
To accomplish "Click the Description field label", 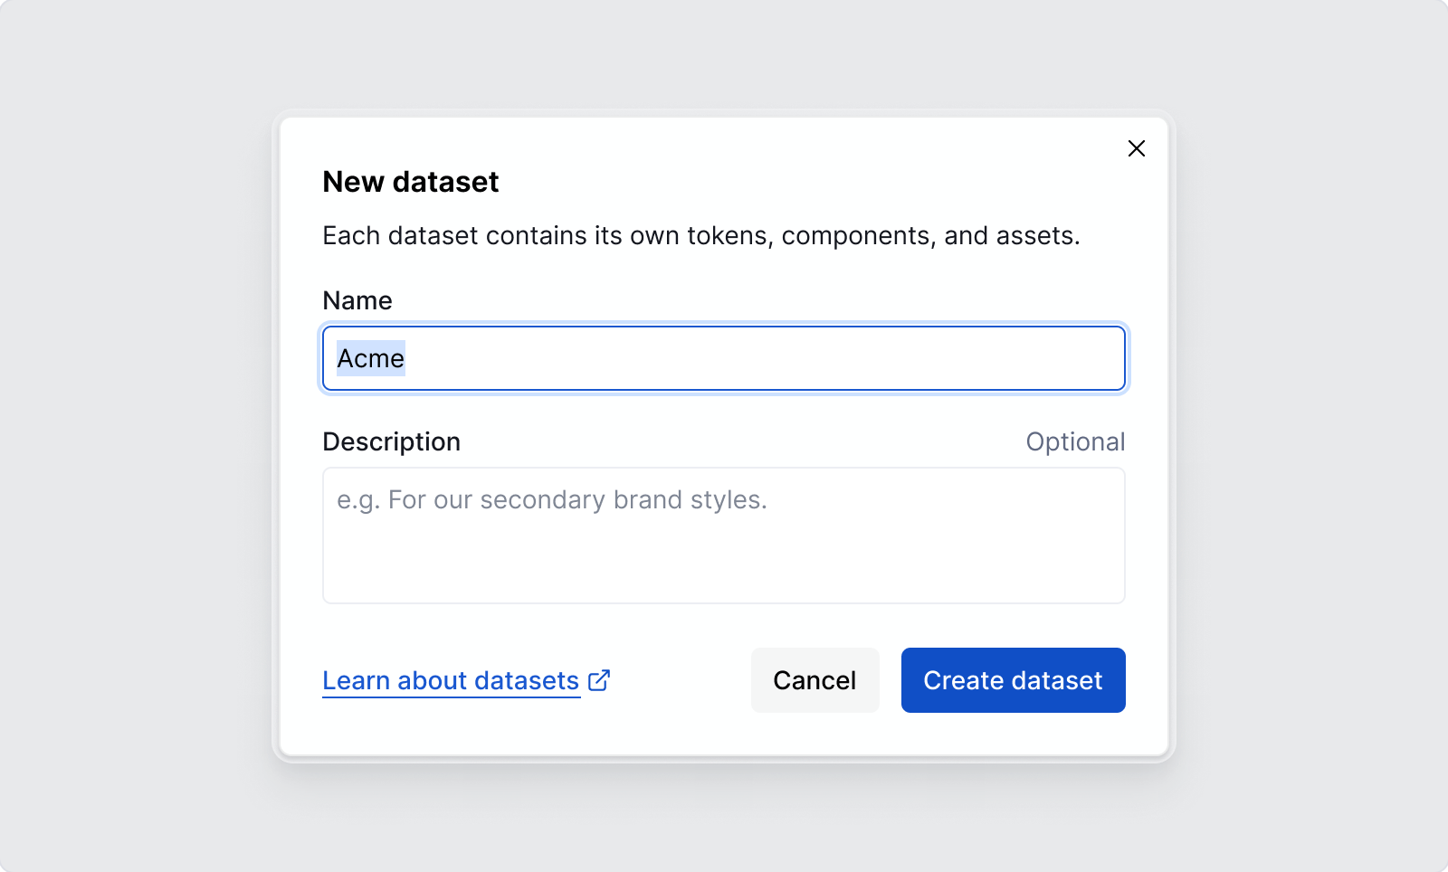I will pos(392,441).
